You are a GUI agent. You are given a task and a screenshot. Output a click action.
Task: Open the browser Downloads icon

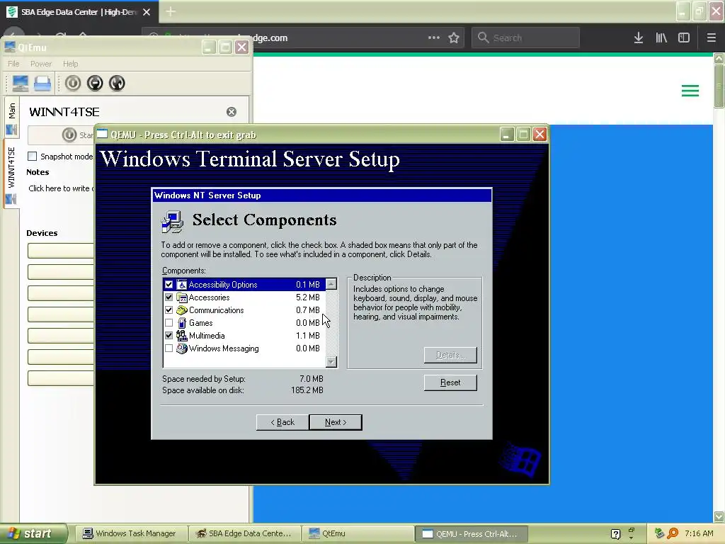click(639, 38)
